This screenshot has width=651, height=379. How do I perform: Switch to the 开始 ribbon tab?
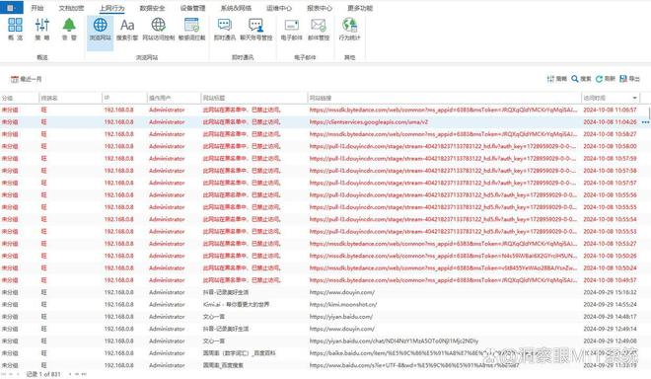coord(37,8)
